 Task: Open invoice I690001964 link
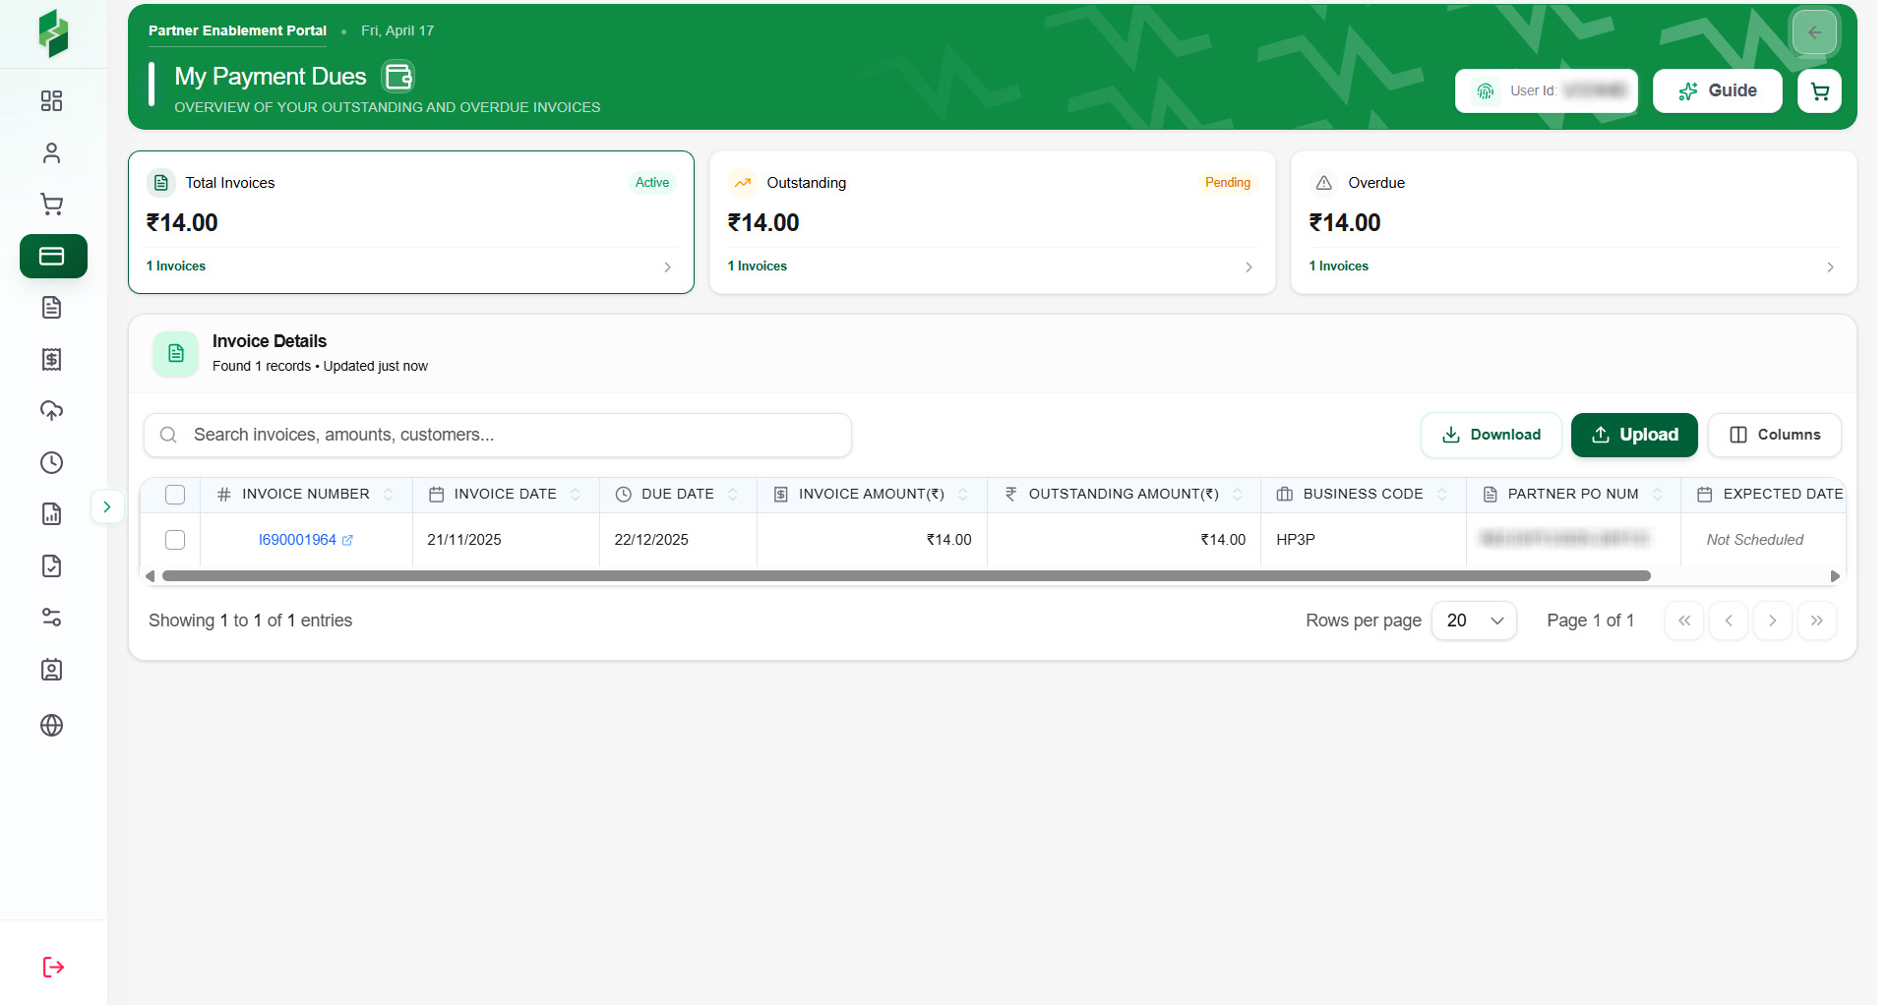(x=298, y=540)
